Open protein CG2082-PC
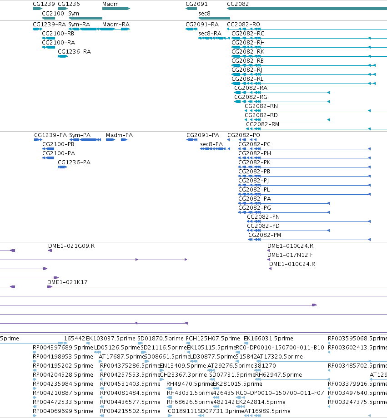Screen dimensions: 387x418 pos(254,144)
